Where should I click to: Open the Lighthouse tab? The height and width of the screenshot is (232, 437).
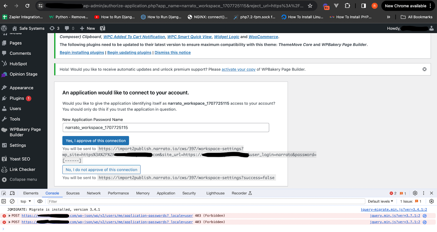point(215,193)
